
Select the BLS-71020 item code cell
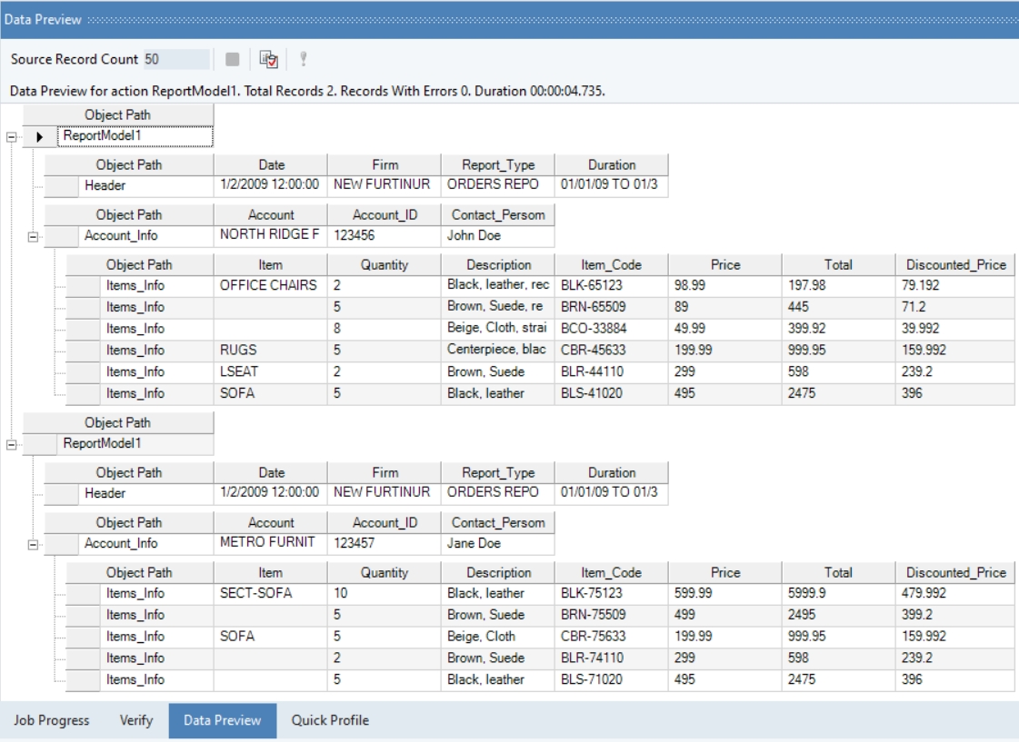611,680
